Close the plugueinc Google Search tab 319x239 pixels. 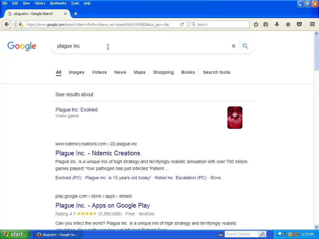pos(65,14)
